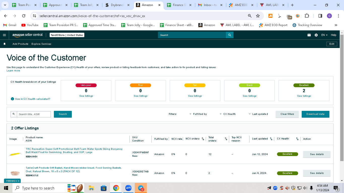Viewport: 344px width, 193px height.
Task: Open See listings under Very poor
Action: point(86,96)
